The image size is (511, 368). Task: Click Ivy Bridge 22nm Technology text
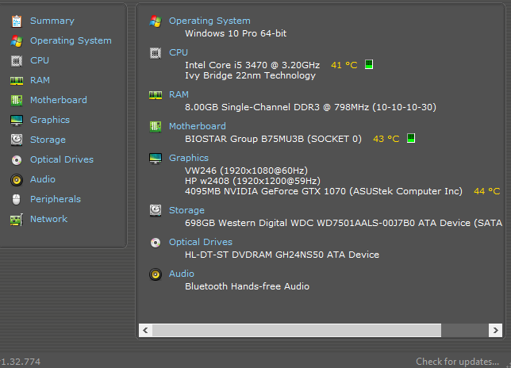(x=250, y=75)
